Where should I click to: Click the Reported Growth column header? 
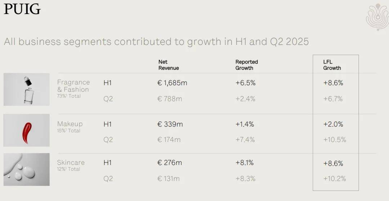(246, 65)
